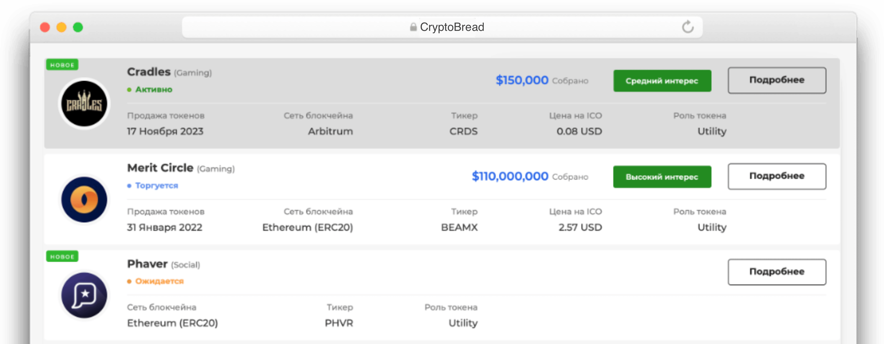Click the Phaver project logo
Screen dimensions: 884x344
pyautogui.click(x=84, y=295)
